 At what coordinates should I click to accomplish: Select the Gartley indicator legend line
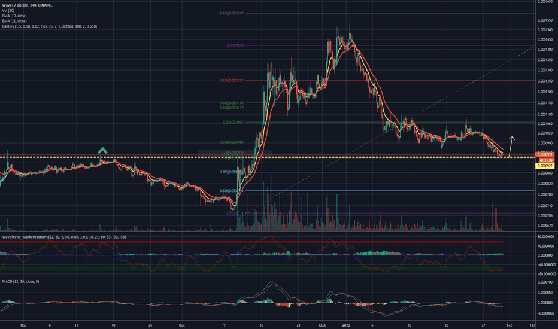click(50, 26)
